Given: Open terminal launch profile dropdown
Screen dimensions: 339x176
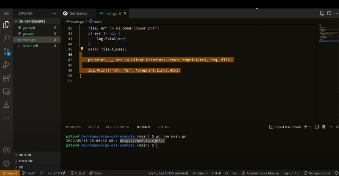Looking at the screenshot, I should (x=310, y=127).
